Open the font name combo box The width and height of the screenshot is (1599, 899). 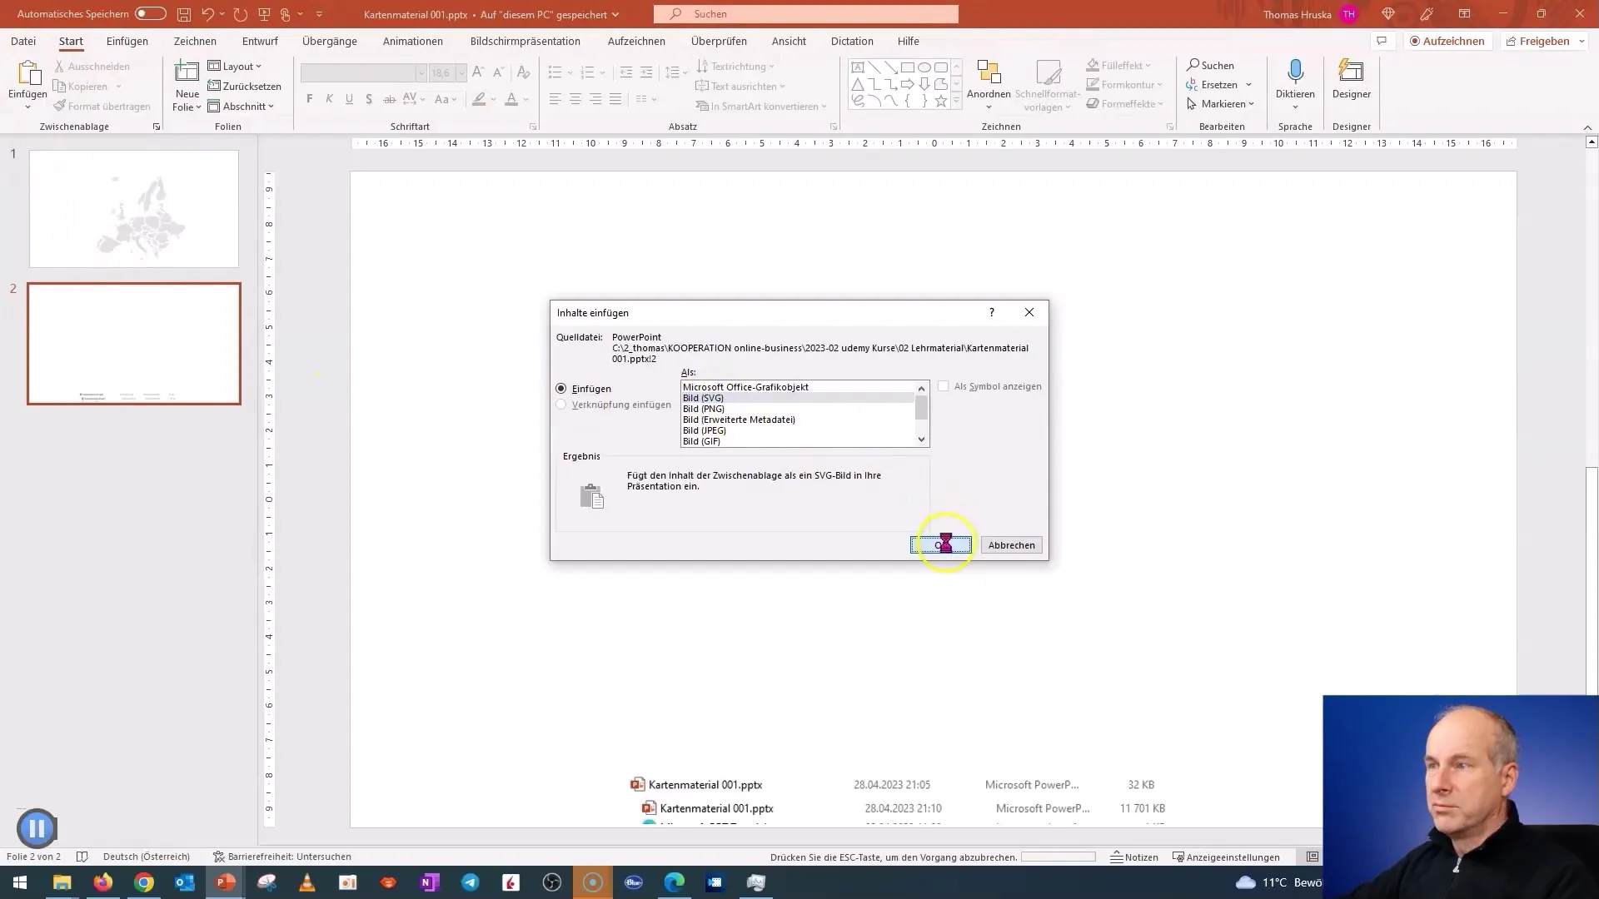(x=362, y=73)
